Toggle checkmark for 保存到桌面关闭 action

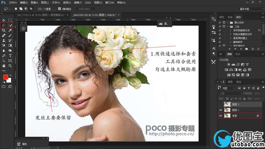click(220, 30)
